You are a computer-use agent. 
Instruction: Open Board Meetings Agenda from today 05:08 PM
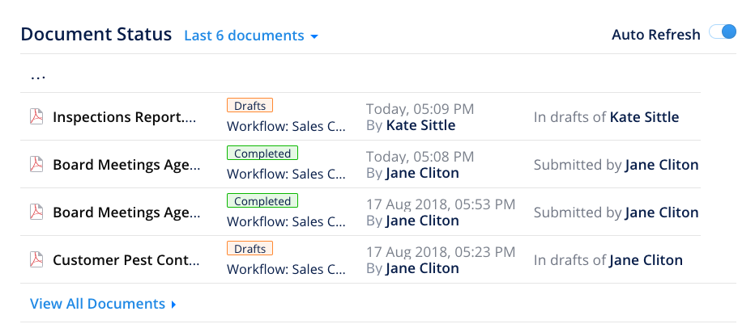pos(126,165)
